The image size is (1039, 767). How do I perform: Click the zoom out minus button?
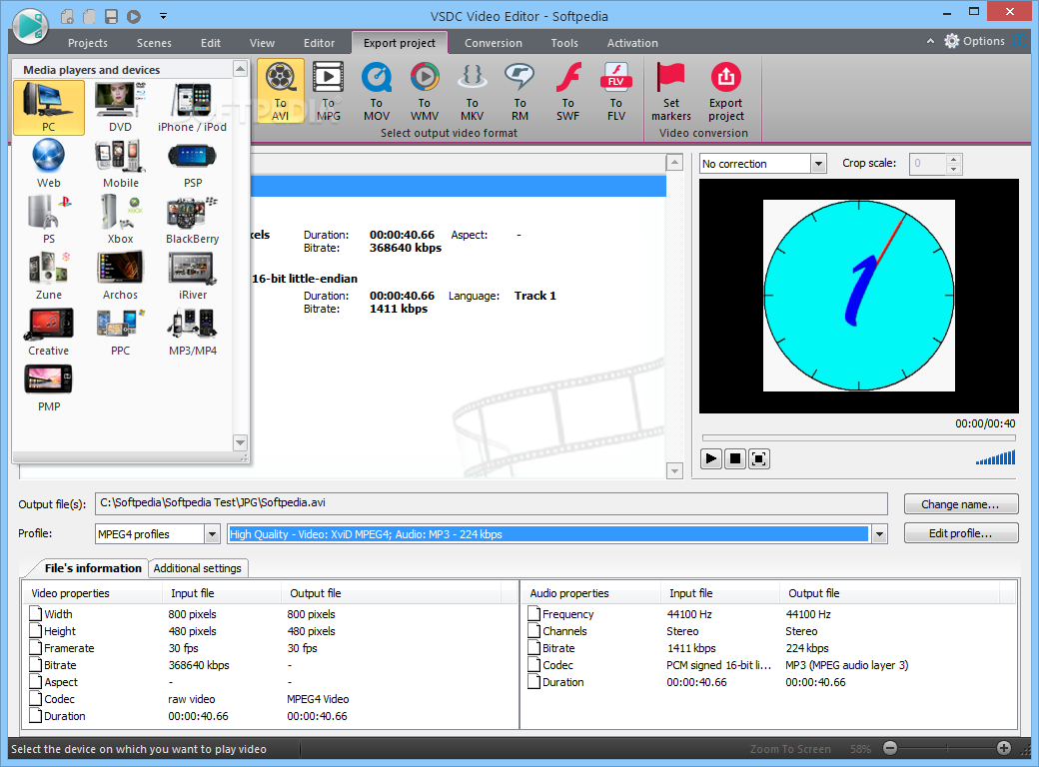pyautogui.click(x=890, y=748)
